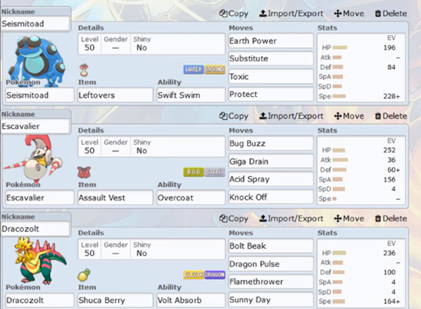Open Seismitoad's details with Level 50
The height and width of the screenshot is (309, 421).
pyautogui.click(x=151, y=44)
